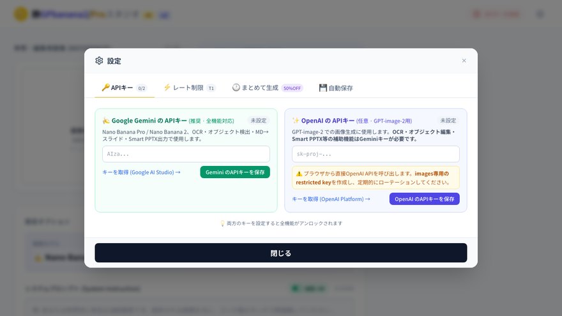Open the まとめて生成 tab
The height and width of the screenshot is (316, 562).
tap(268, 88)
